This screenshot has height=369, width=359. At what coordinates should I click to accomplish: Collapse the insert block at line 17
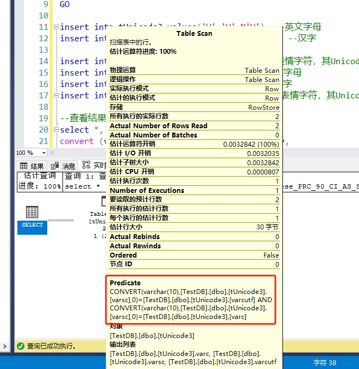click(x=55, y=96)
